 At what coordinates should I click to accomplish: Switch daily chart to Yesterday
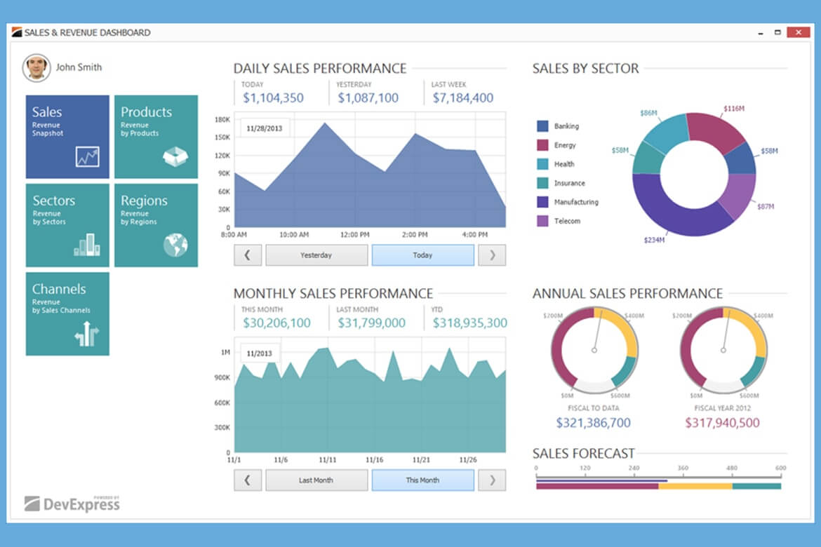pyautogui.click(x=316, y=255)
